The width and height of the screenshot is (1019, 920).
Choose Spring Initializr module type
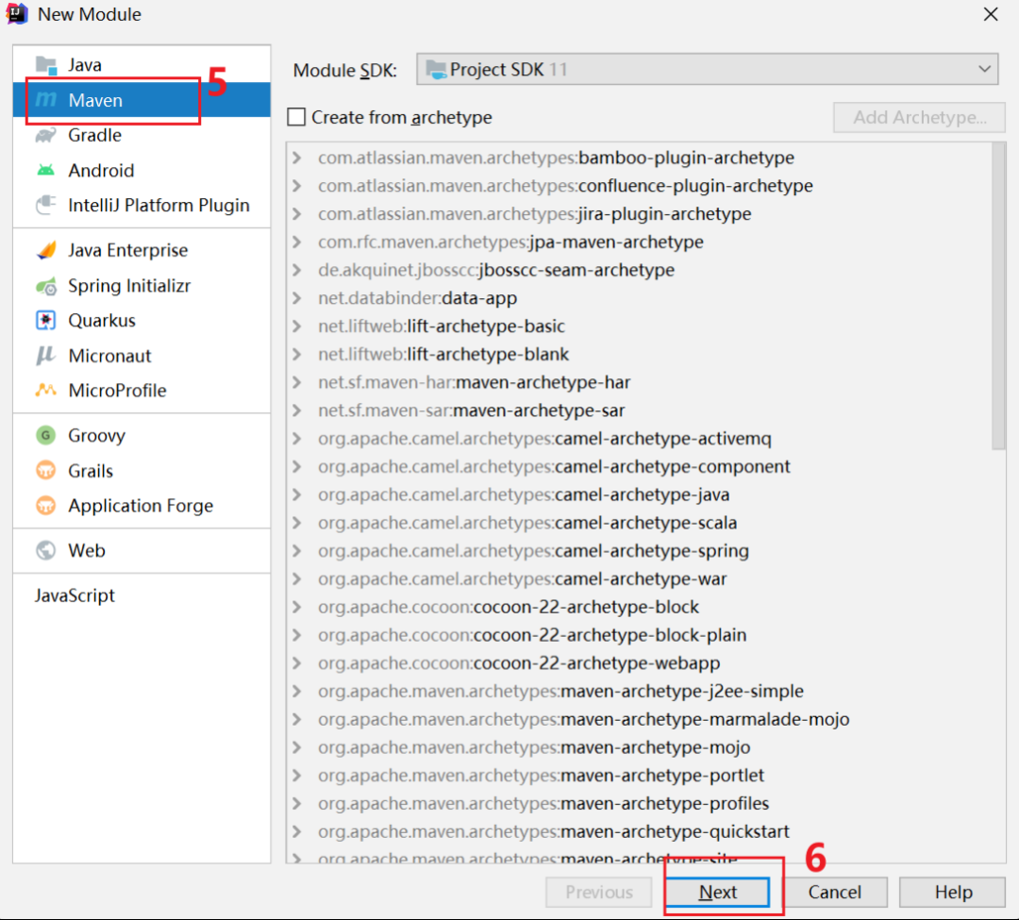(x=142, y=286)
